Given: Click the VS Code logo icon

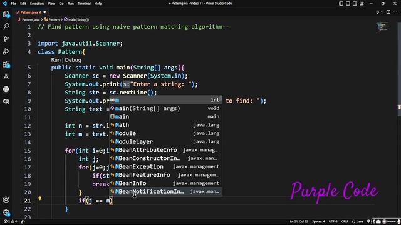Looking at the screenshot, I should (4, 4).
